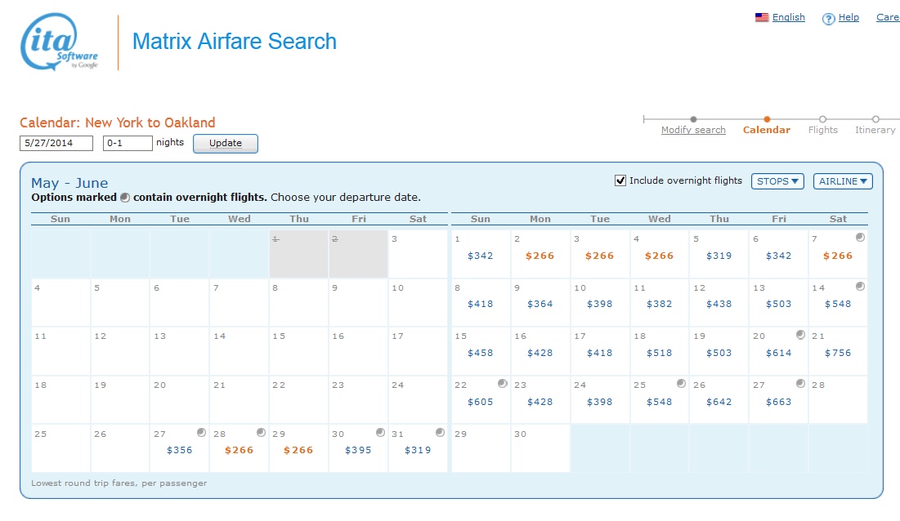Viewport: 900px width, 521px height.
Task: Open the STOPS dropdown filter
Action: coord(777,181)
